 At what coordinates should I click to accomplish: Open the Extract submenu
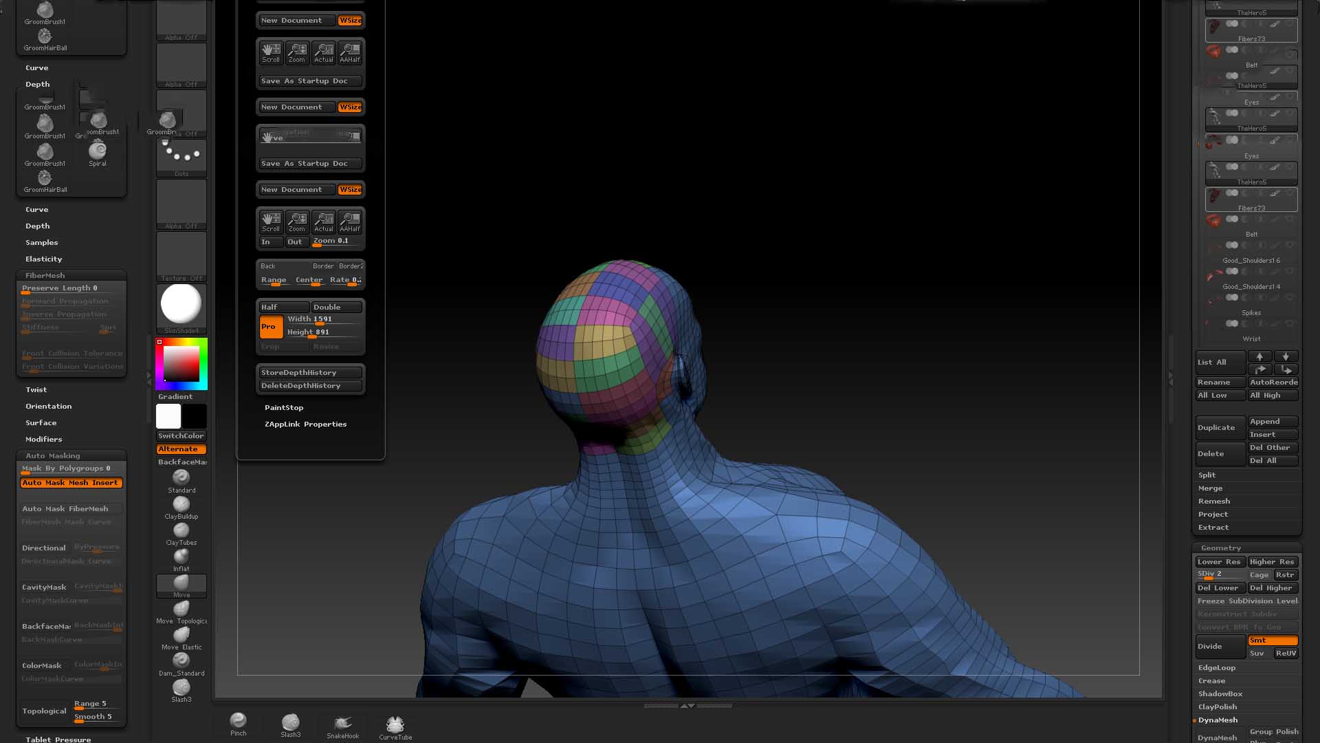1213,528
